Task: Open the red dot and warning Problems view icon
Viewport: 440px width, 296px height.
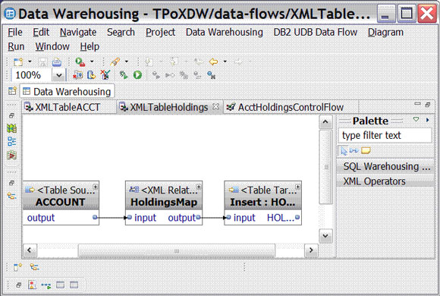Action: [x=33, y=285]
